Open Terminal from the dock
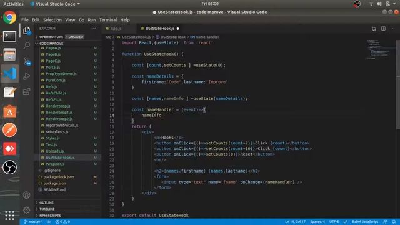The image size is (400, 225). 10,36
